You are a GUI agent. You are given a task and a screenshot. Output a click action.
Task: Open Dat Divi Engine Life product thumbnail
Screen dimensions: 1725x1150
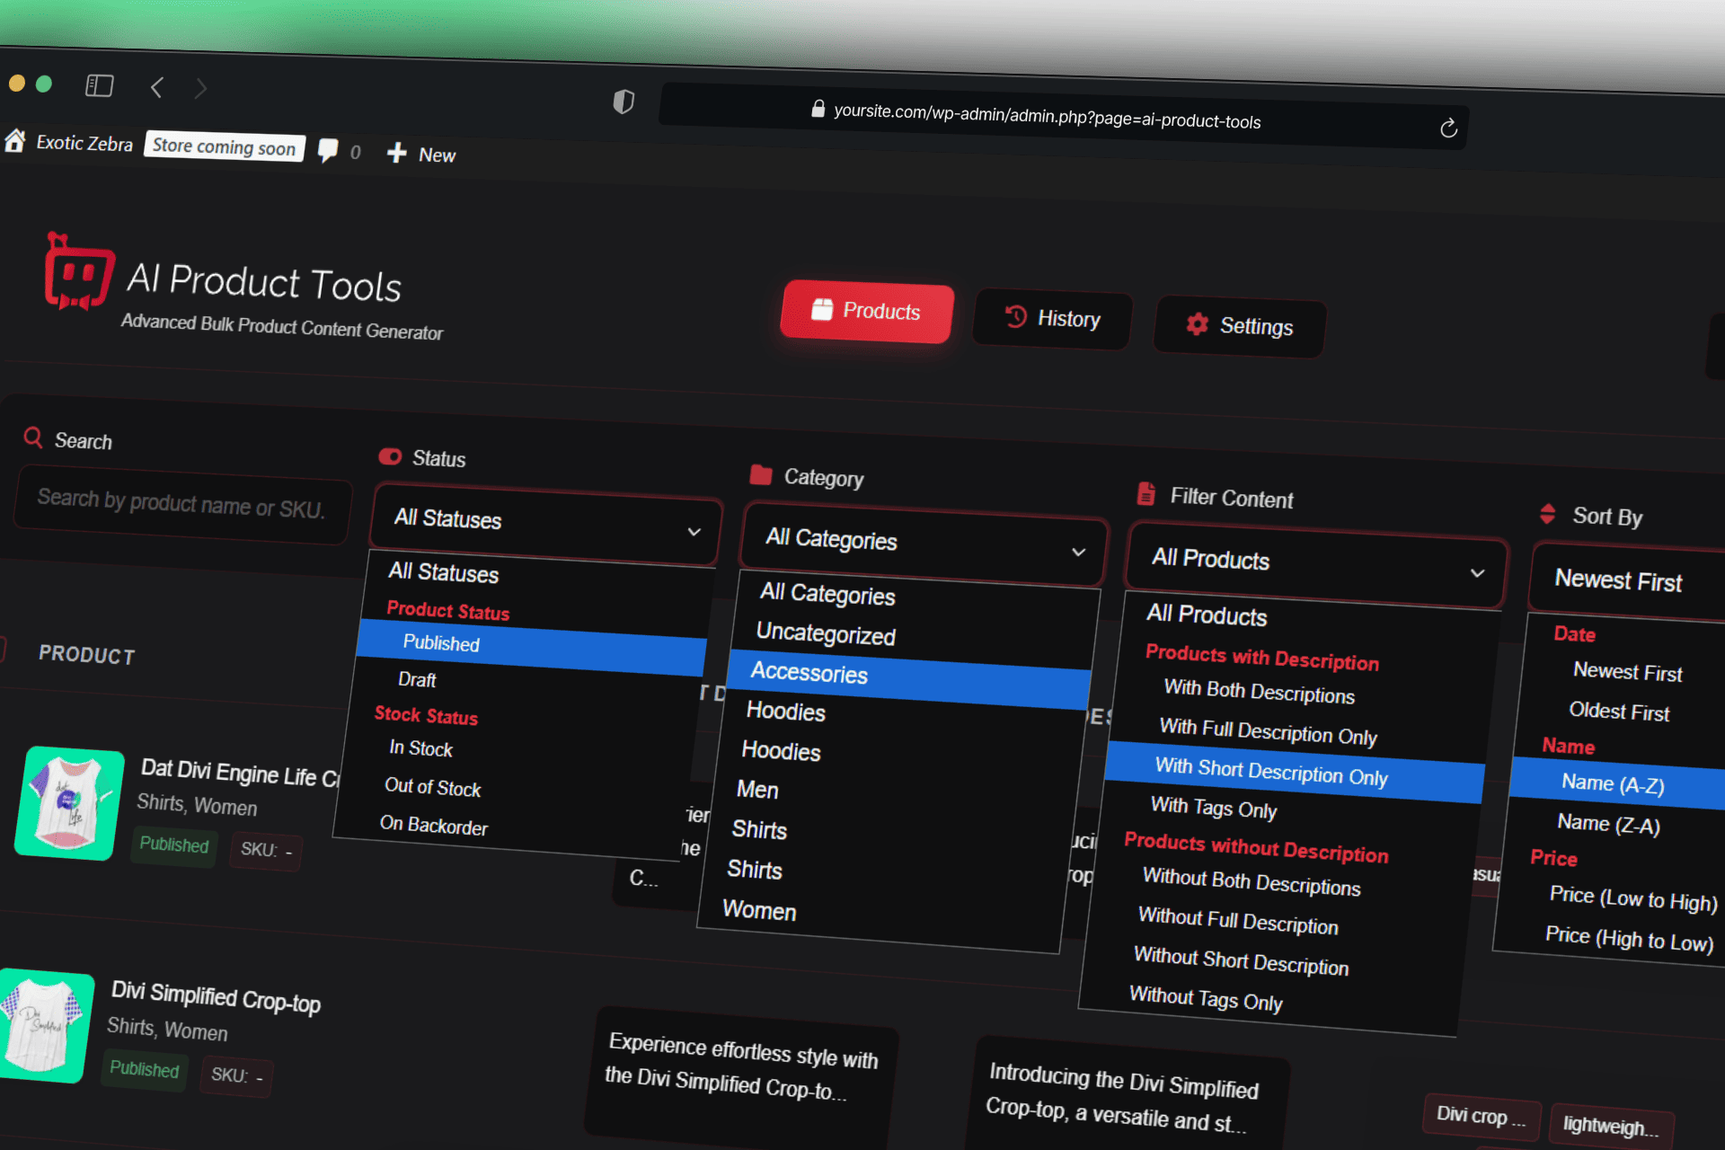click(69, 803)
